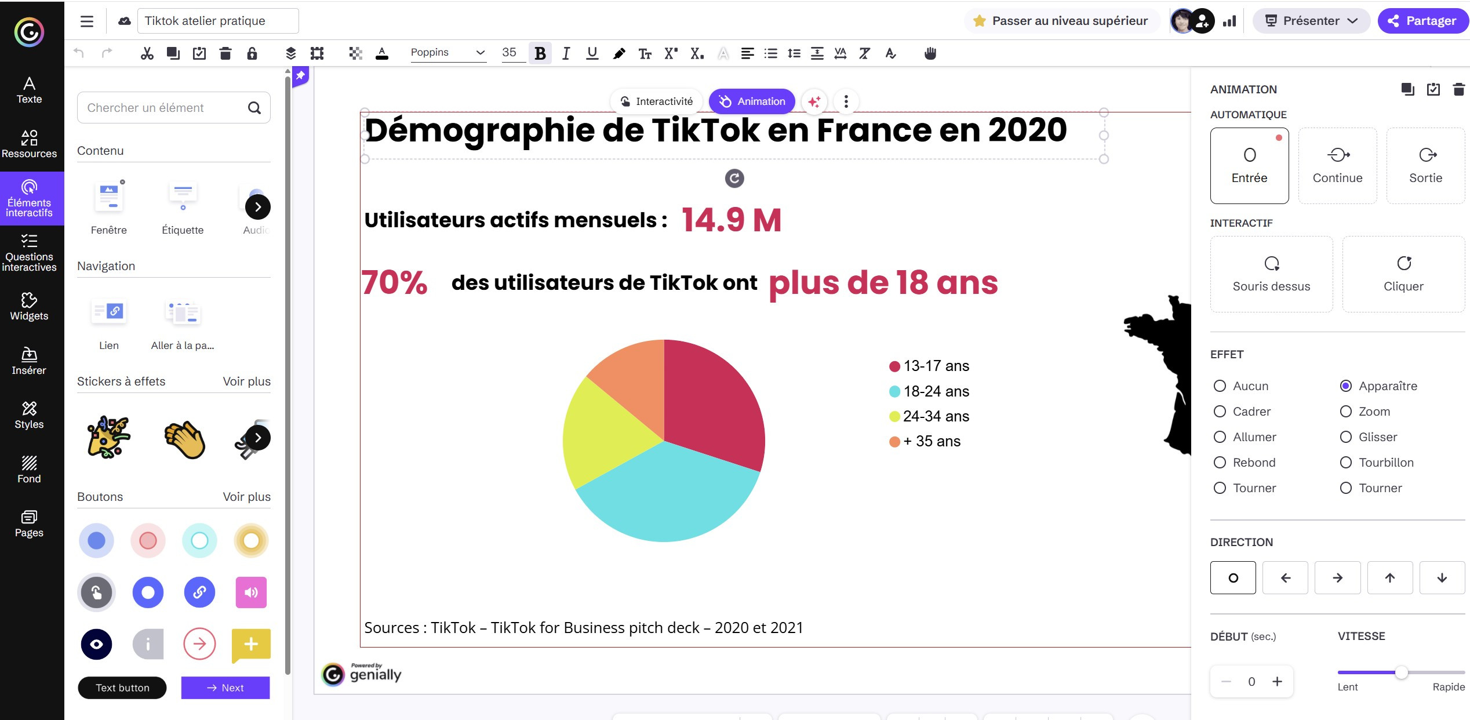Open the three-dot more options menu
Viewport: 1470px width, 720px height.
[846, 101]
